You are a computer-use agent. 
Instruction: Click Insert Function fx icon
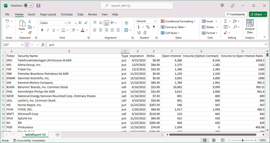pyautogui.click(x=43, y=45)
